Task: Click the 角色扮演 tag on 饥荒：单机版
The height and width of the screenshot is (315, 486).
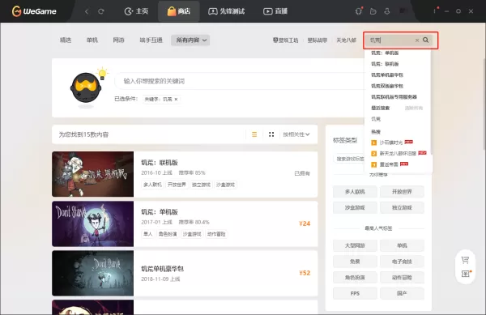Action: [x=168, y=234]
